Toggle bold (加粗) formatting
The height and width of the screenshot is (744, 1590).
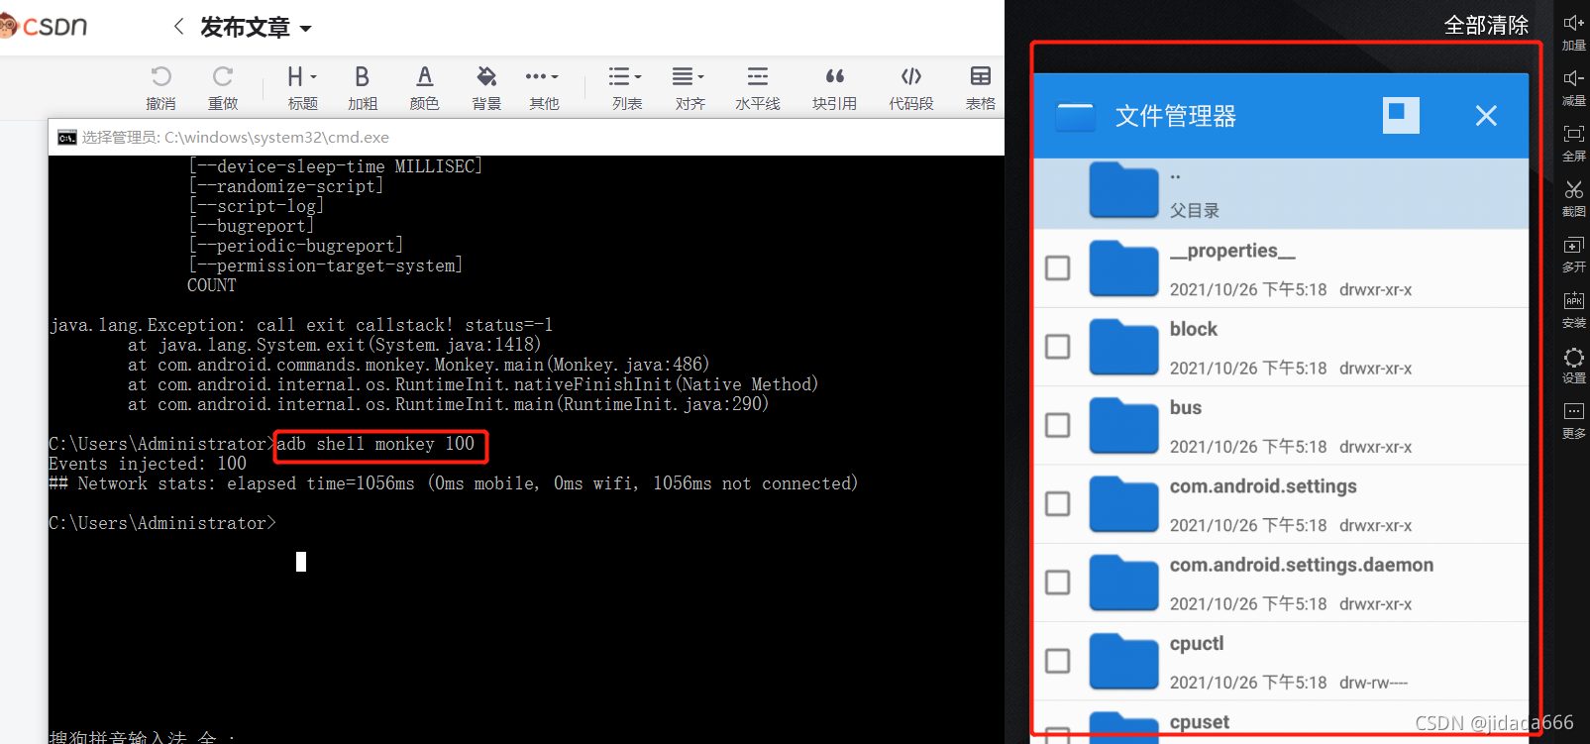click(x=363, y=76)
